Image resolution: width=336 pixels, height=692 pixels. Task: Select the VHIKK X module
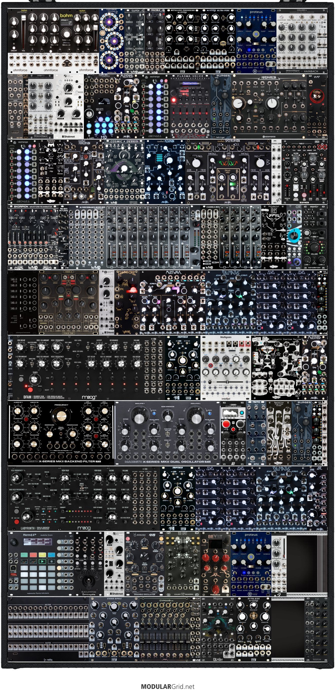click(x=69, y=303)
